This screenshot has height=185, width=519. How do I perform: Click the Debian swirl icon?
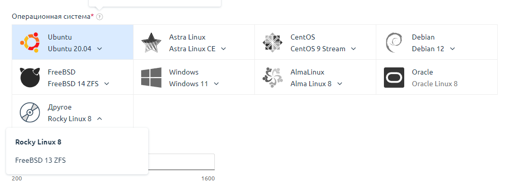click(x=394, y=42)
